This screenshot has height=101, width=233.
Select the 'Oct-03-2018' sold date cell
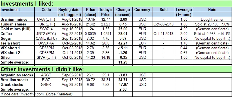[163, 24]
